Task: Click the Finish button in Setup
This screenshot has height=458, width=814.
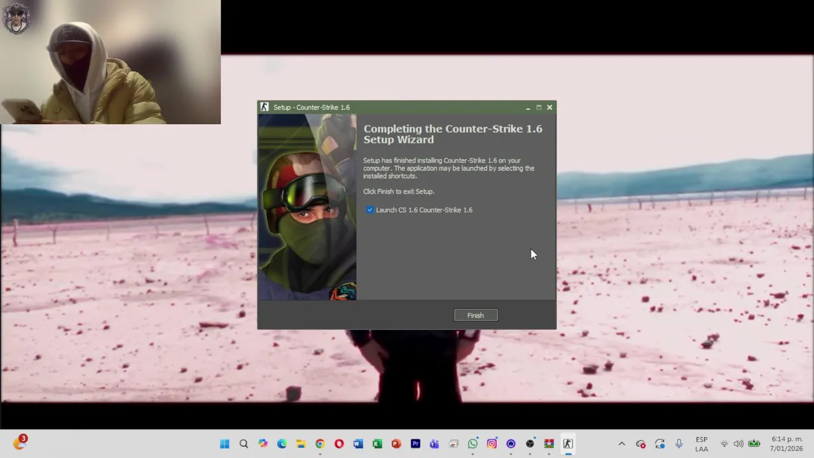Action: coord(476,316)
